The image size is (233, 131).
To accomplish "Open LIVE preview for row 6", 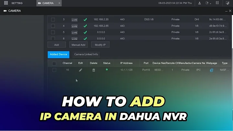I will 74,39.
